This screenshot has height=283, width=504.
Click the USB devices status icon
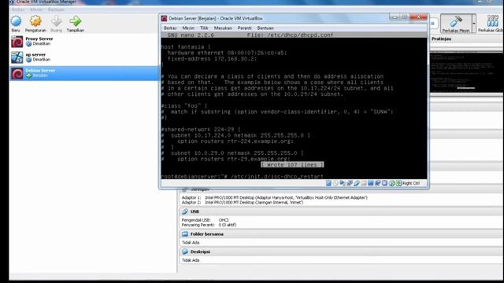coord(357,183)
